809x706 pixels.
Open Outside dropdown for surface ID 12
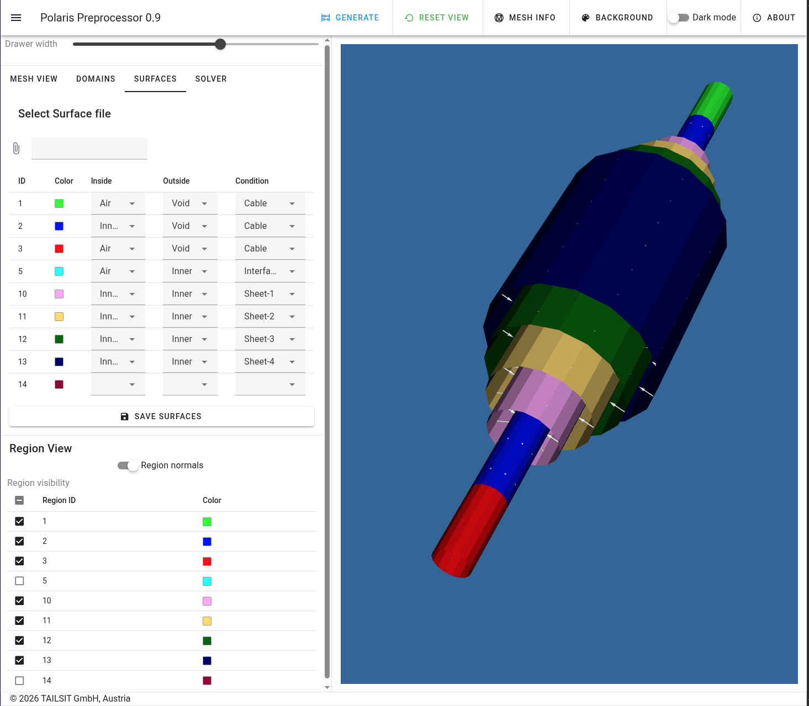pyautogui.click(x=190, y=339)
